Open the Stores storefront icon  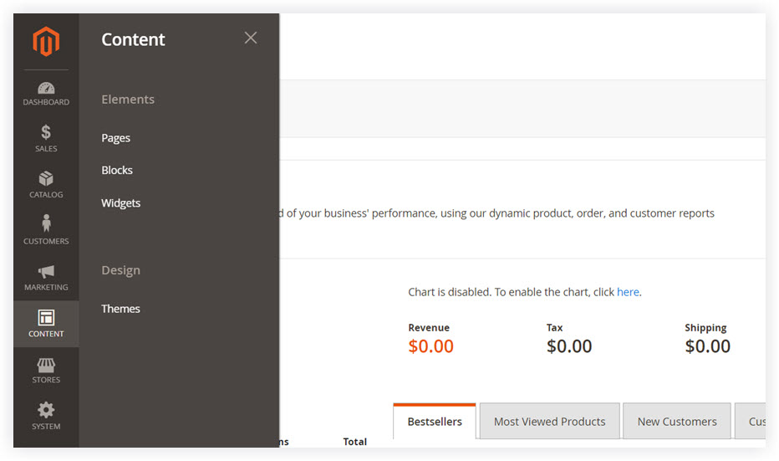coord(46,365)
